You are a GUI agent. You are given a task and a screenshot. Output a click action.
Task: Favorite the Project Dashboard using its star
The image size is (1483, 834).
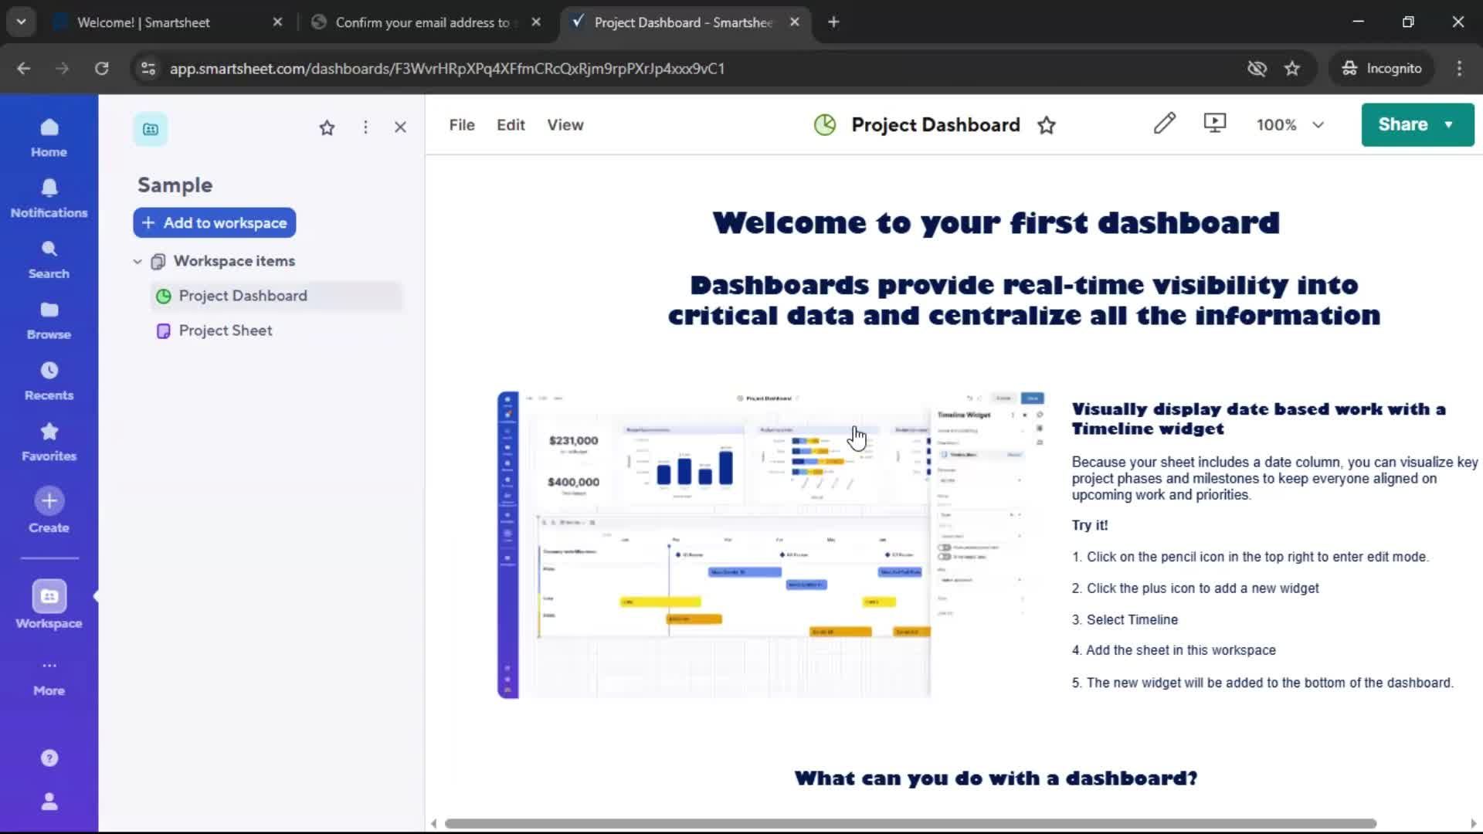coord(1047,124)
